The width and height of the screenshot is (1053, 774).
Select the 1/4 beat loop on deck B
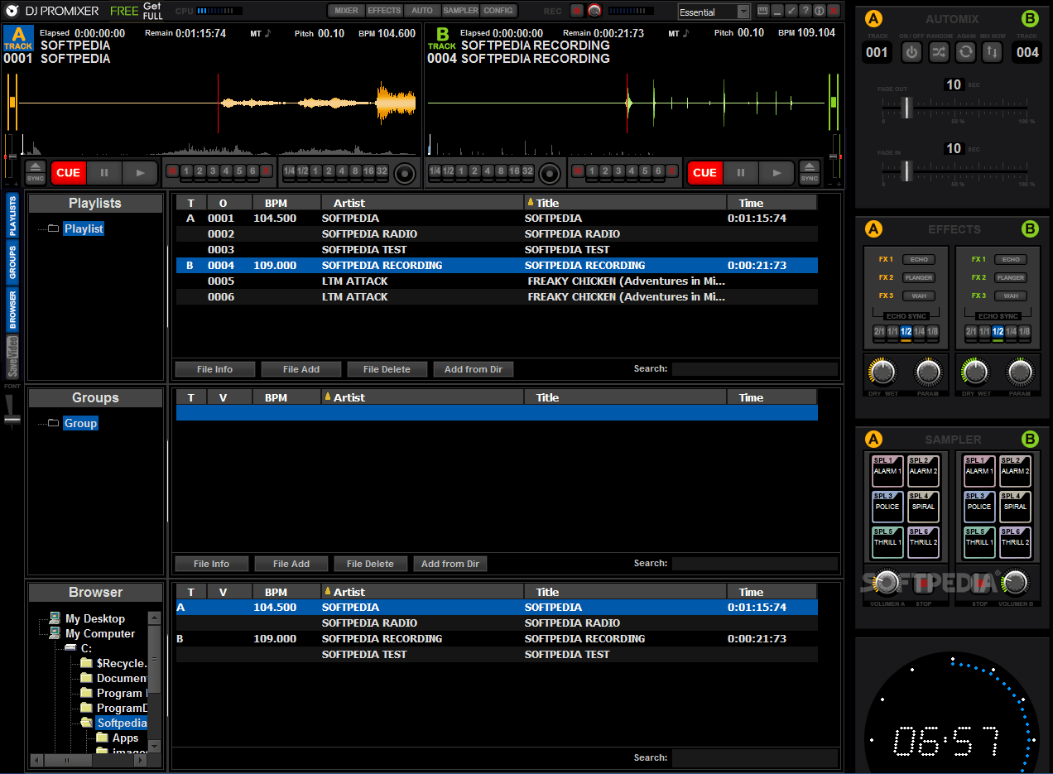pyautogui.click(x=435, y=171)
